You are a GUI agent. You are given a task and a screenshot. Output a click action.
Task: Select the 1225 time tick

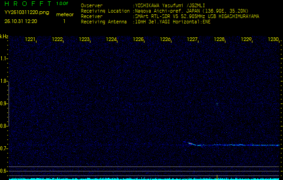(138, 40)
